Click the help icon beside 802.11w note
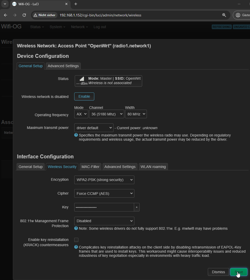Image resolution: width=250 pixels, height=280 pixels. click(x=76, y=228)
